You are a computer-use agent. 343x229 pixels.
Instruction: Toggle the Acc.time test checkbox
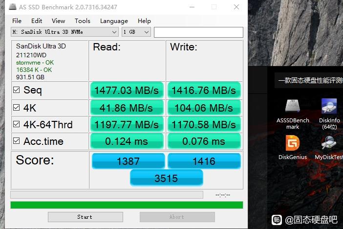17,141
